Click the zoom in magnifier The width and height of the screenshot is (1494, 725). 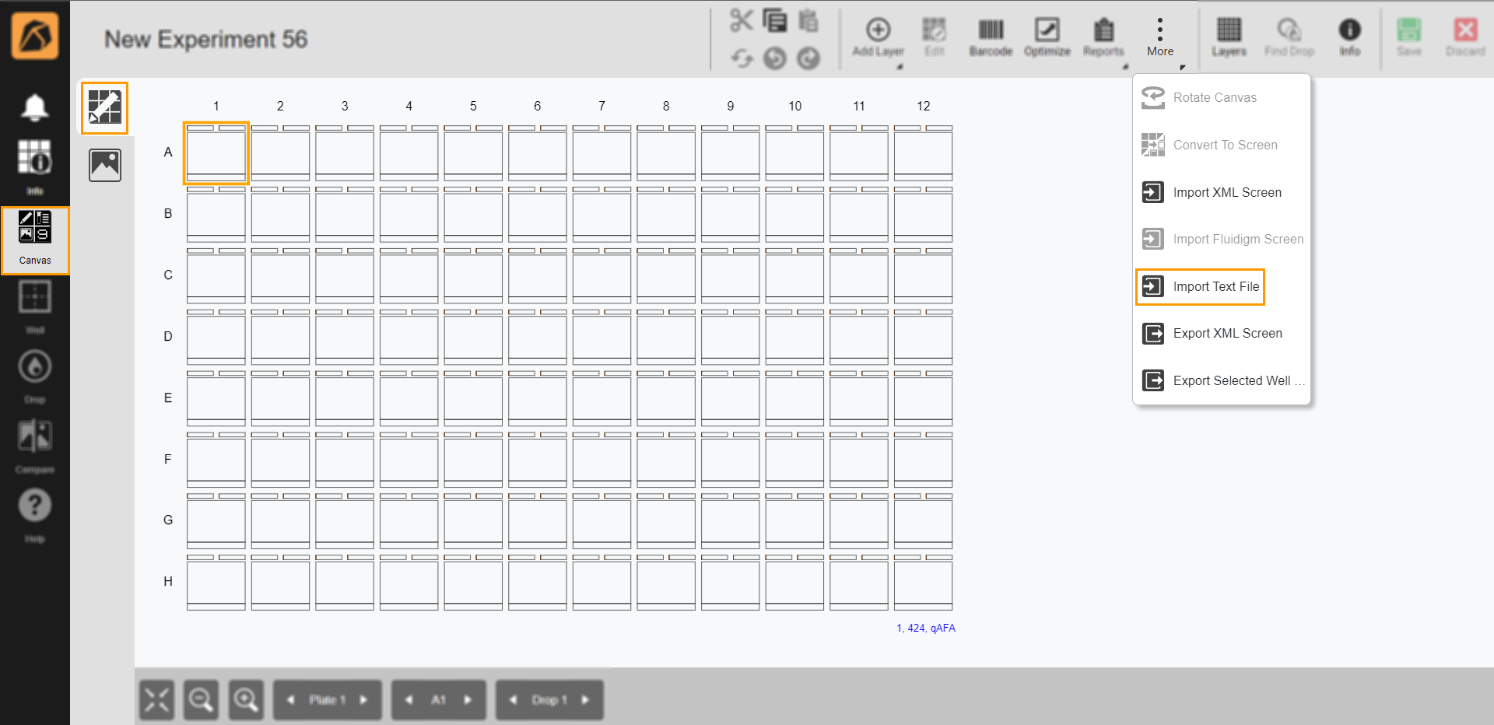[246, 700]
